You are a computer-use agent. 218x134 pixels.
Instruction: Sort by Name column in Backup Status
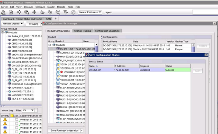[x=101, y=66]
